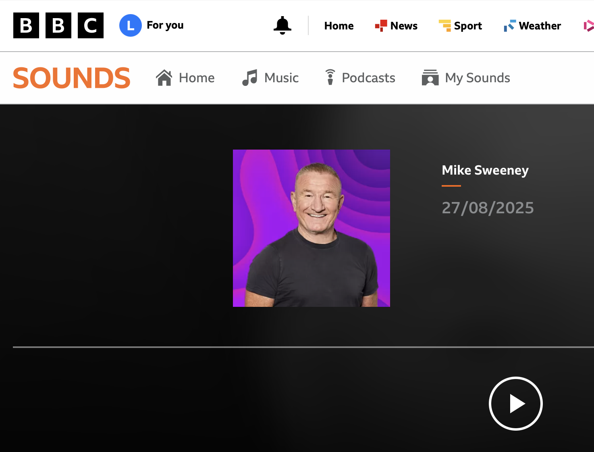Click the Mike Sweeney show artwork
Viewport: 594px width, 452px height.
click(x=311, y=228)
